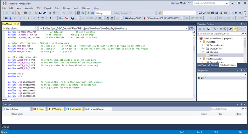248x134 pixels.
Task: Click Collapse All icon in Solution Explorer
Action: click(221, 29)
